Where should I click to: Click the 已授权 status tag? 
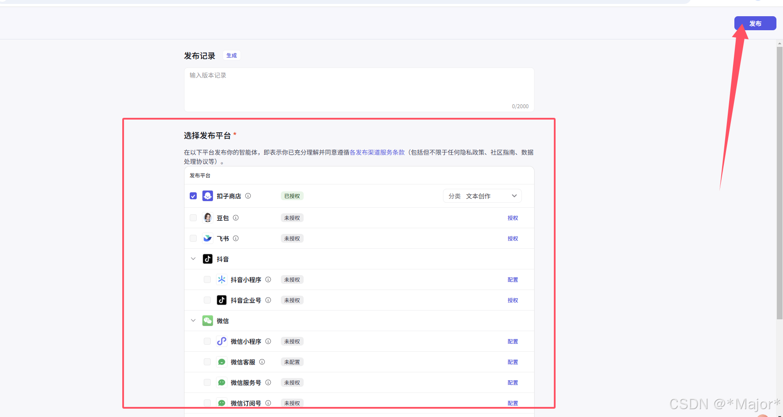coord(292,196)
